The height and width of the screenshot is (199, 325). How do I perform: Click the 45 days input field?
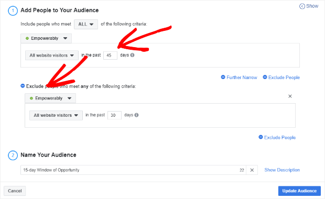click(x=110, y=56)
